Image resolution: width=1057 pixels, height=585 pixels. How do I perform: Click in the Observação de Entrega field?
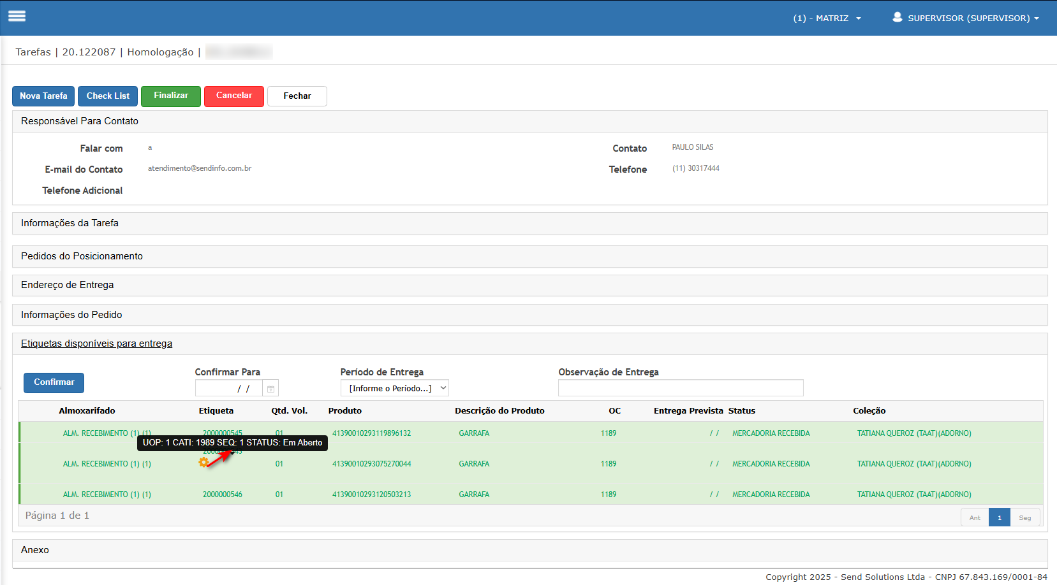click(x=680, y=388)
